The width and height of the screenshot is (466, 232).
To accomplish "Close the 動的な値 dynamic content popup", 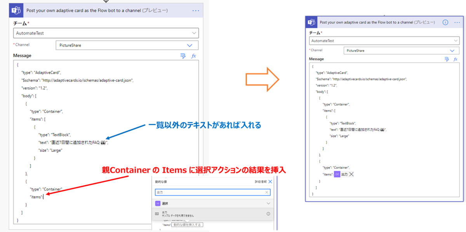I will point(270,182).
